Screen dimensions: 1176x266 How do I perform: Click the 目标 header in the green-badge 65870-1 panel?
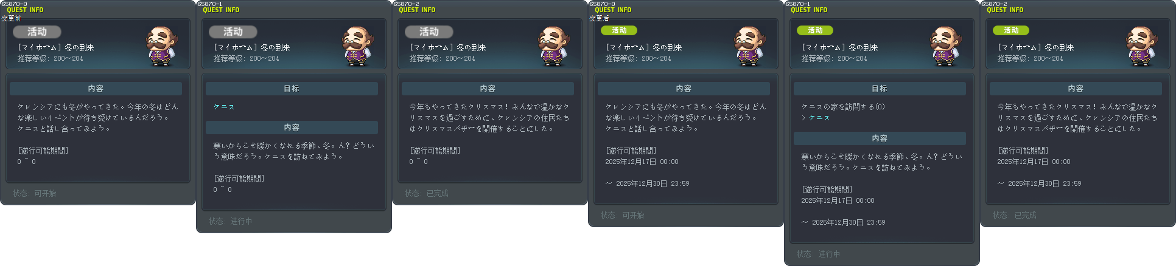[880, 89]
